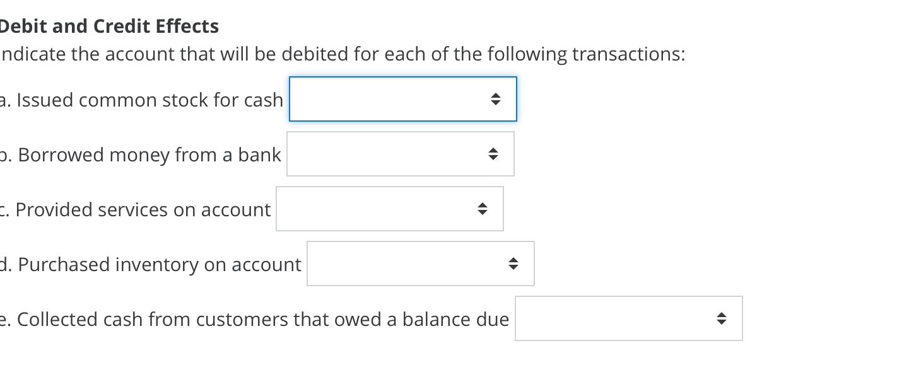
Task: Open the dropdown for provided services on account
Action: coord(389,209)
